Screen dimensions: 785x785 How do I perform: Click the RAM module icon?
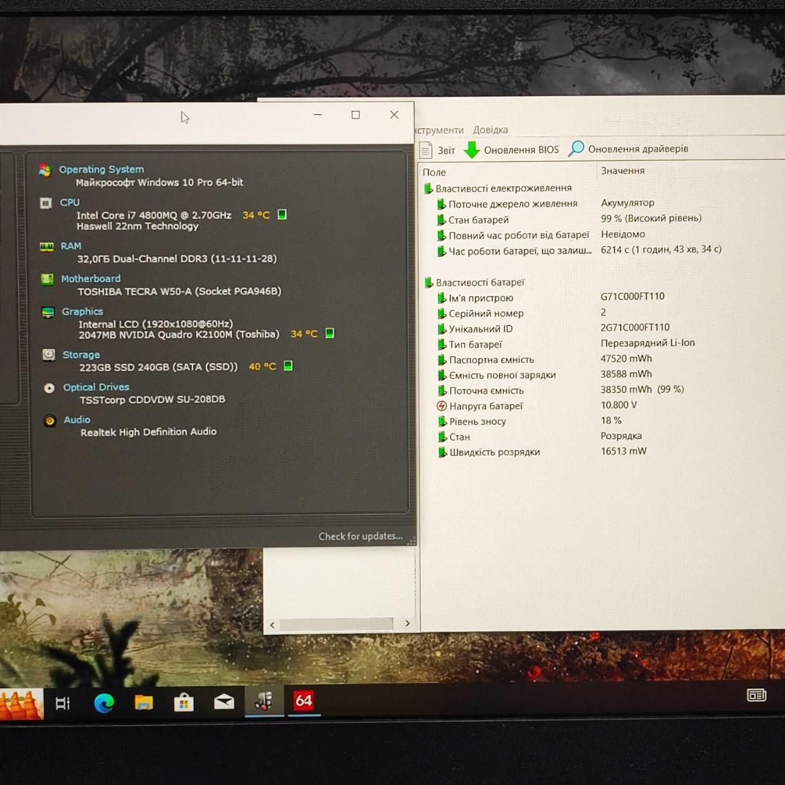pyautogui.click(x=47, y=247)
